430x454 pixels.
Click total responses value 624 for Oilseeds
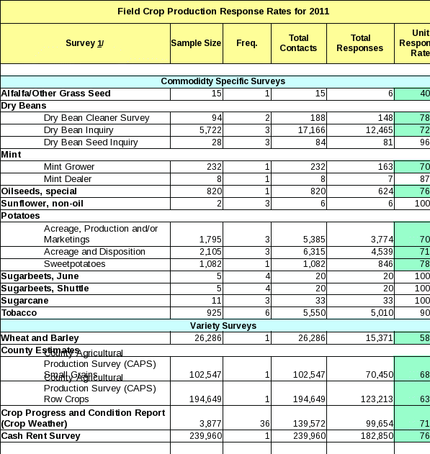[385, 191]
